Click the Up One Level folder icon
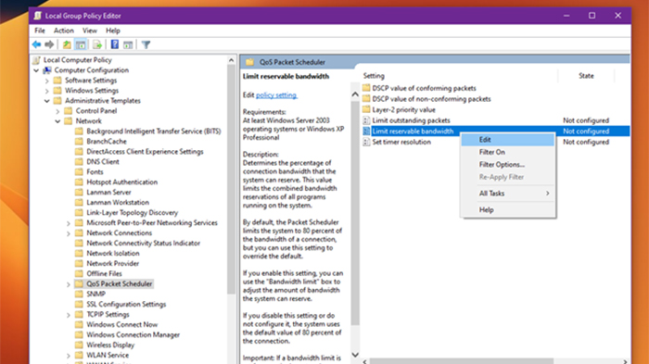Viewport: 649px width, 364px height. pos(67,44)
